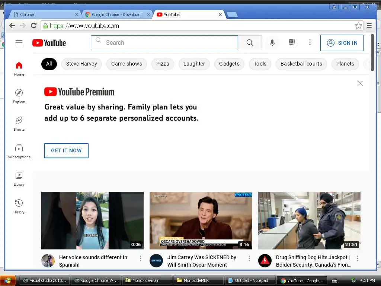
Task: Click the YouTube logo
Action: [49, 43]
